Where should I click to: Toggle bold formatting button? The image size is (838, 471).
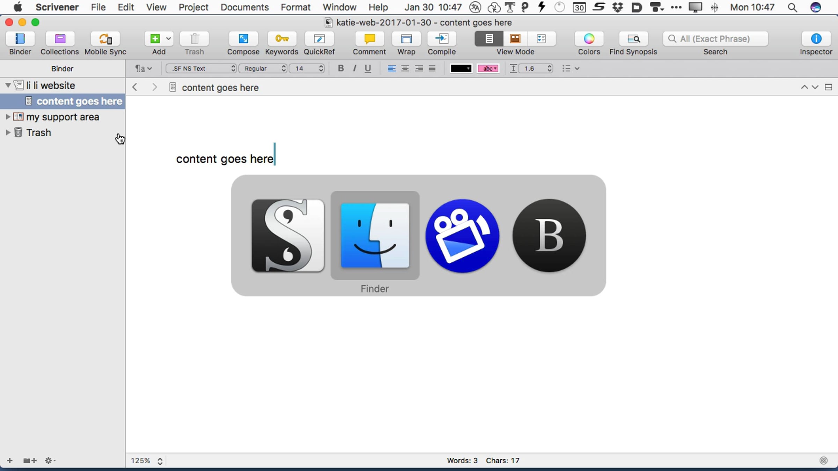341,68
